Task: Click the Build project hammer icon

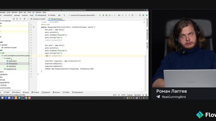Action: 64,15
